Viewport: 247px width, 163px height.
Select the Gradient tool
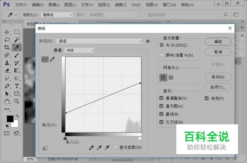(17, 71)
